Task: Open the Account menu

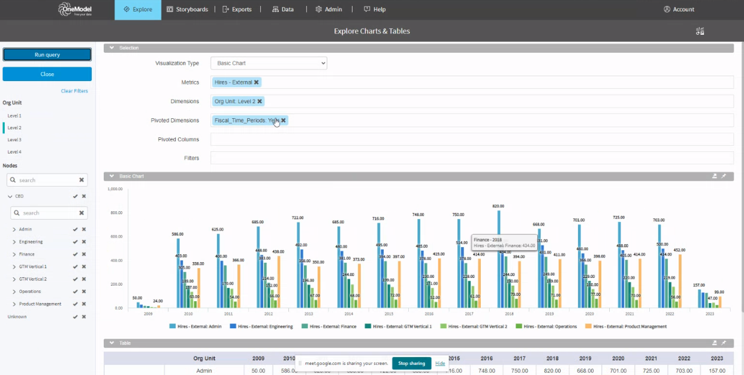Action: click(679, 10)
